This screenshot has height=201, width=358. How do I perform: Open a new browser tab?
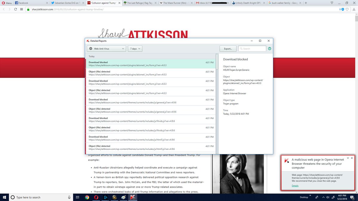306,3
